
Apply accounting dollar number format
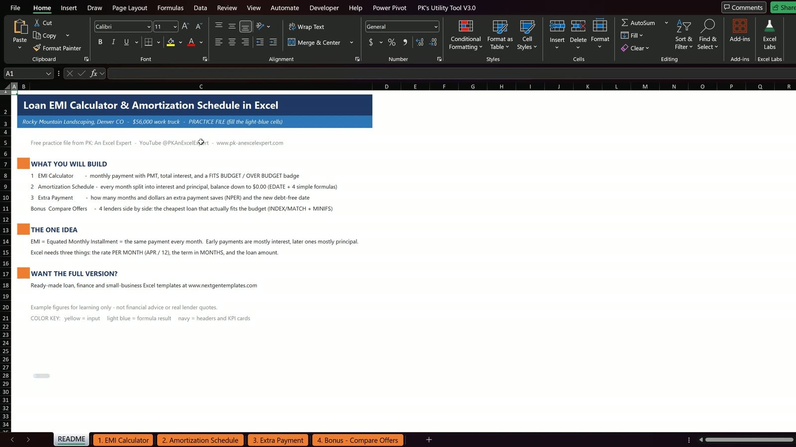pos(371,42)
